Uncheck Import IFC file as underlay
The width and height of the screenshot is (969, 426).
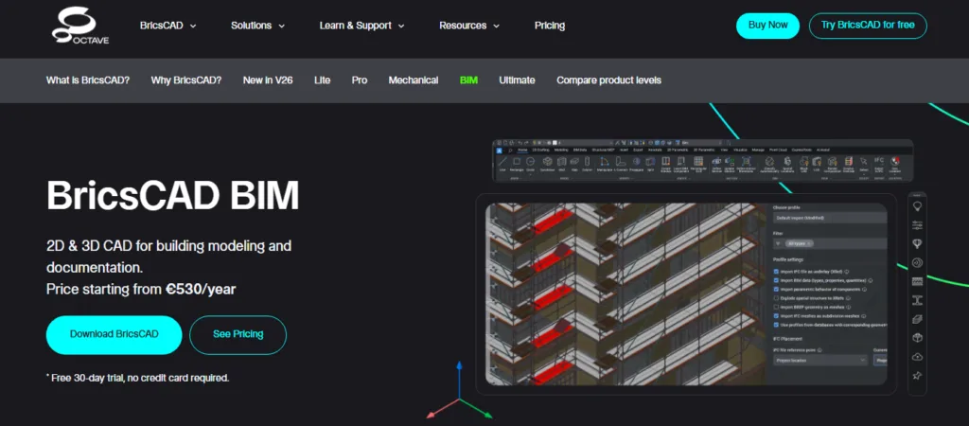pyautogui.click(x=777, y=272)
